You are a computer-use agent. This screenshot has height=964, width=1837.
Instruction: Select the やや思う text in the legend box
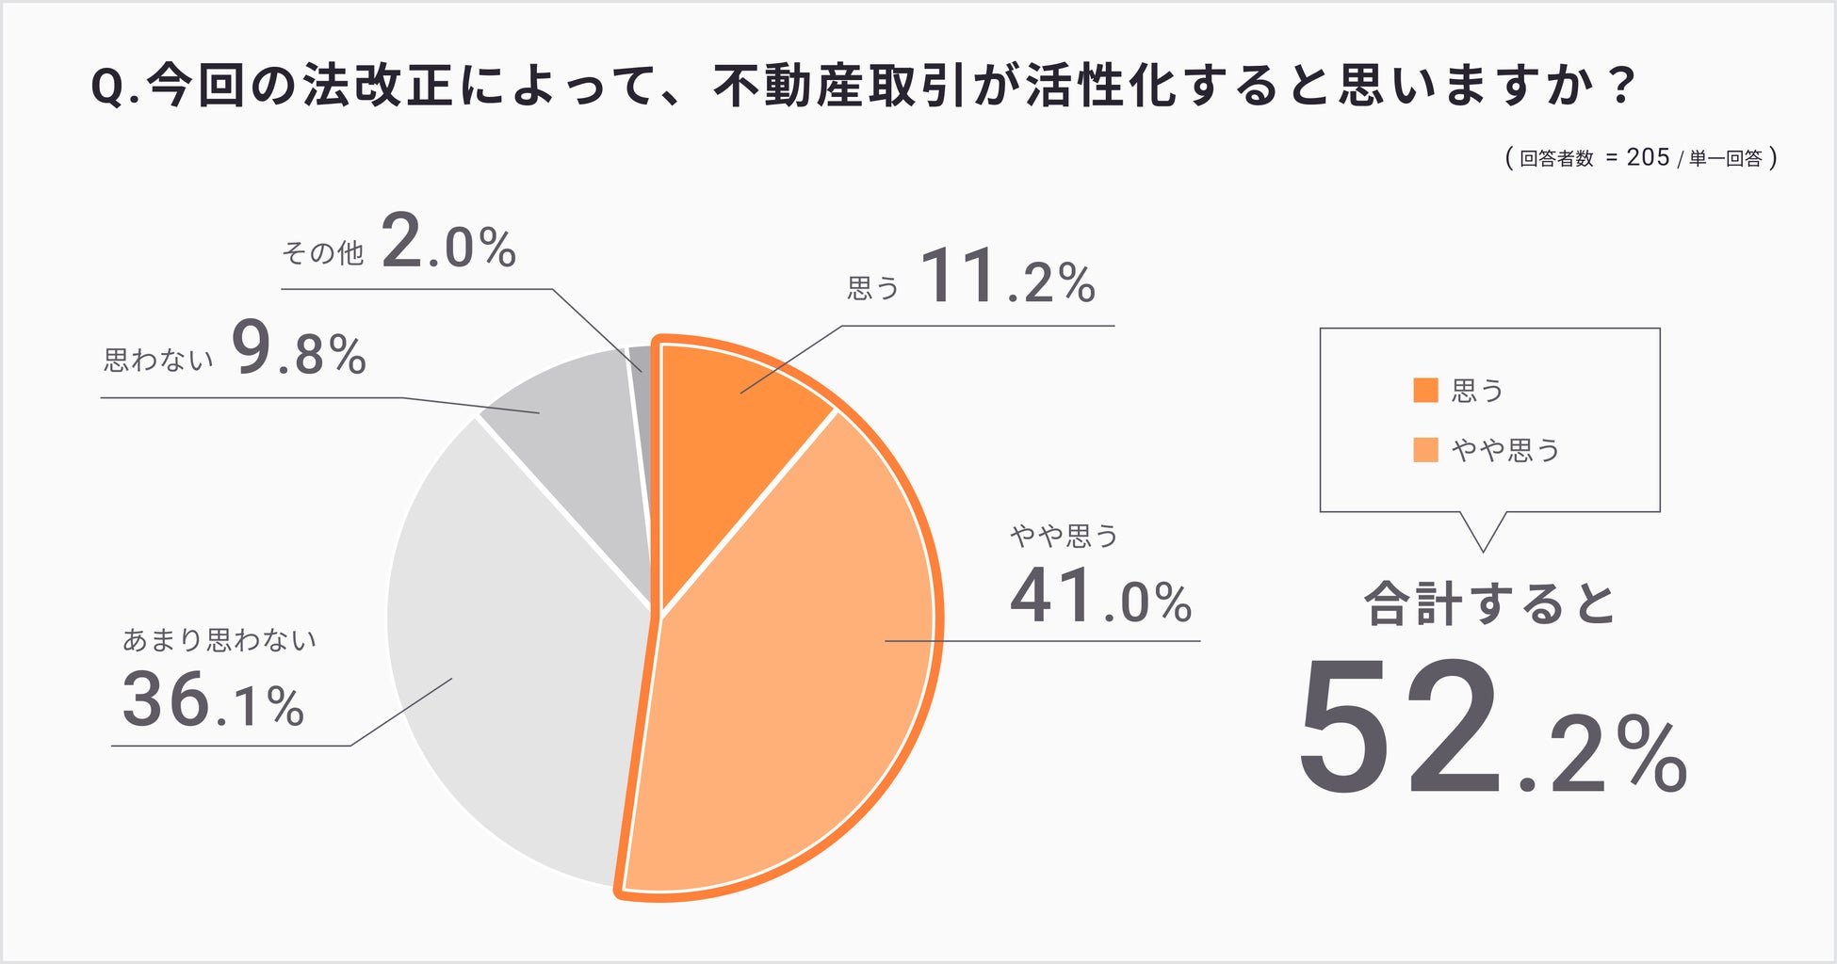click(1505, 451)
